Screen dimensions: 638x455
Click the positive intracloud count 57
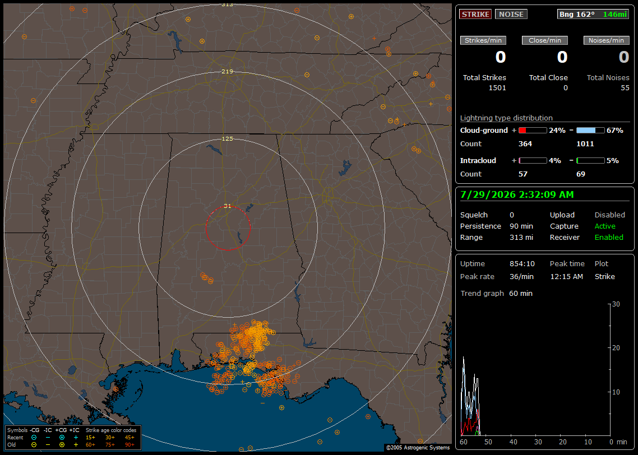(x=523, y=174)
